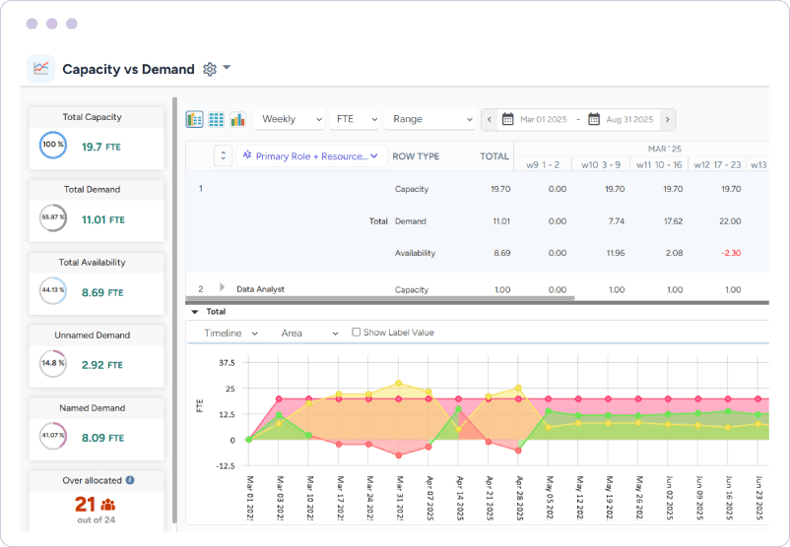Edit the Mar 01 2025 start date field
The image size is (790, 547).
(x=543, y=120)
